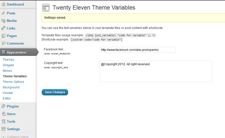Select the Editor submenu link
Viewport: 225px width, 138px height.
pos(7,98)
